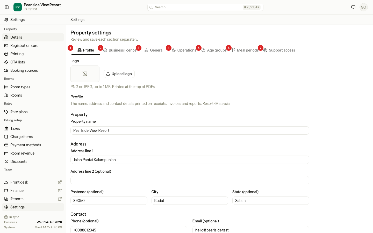Viewport: 373px width, 233px height.
Task: Open the Pearlside View Resort property switcher
Action: click(x=37, y=7)
